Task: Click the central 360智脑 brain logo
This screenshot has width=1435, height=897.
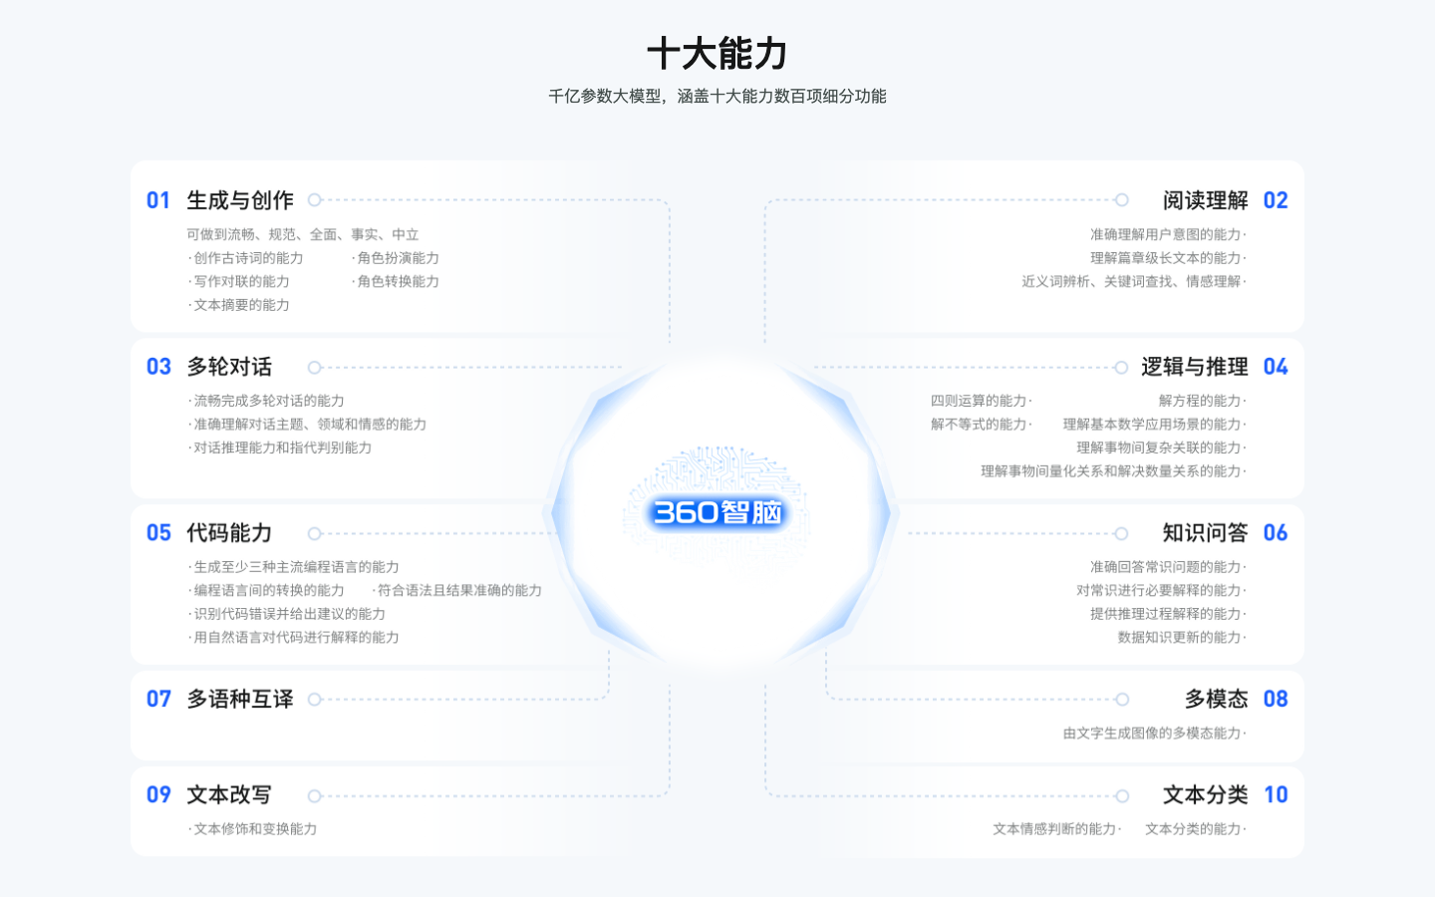Action: coord(719,515)
